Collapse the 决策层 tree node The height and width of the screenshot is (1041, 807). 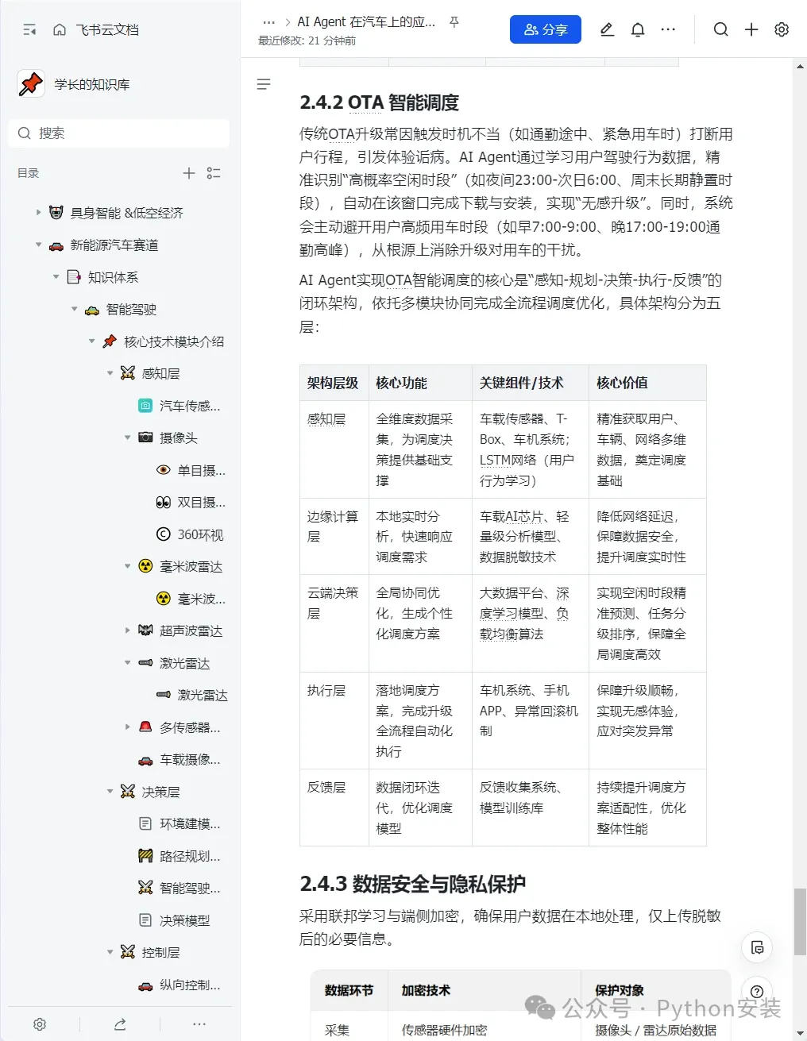pyautogui.click(x=110, y=791)
